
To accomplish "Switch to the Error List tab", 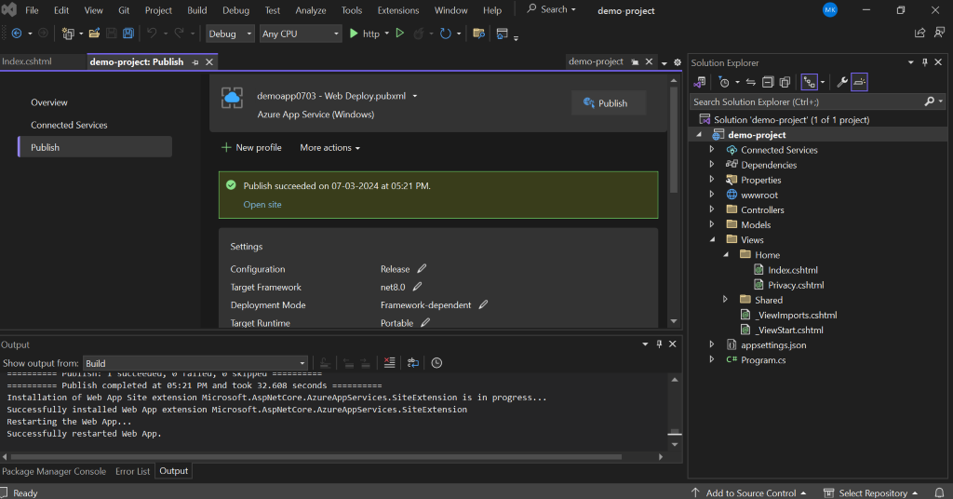I will (x=132, y=471).
